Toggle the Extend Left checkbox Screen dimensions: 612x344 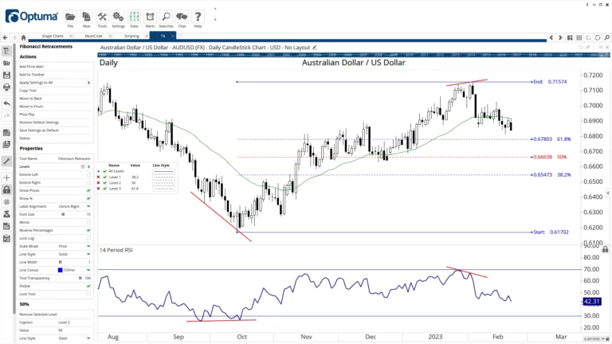(x=88, y=174)
